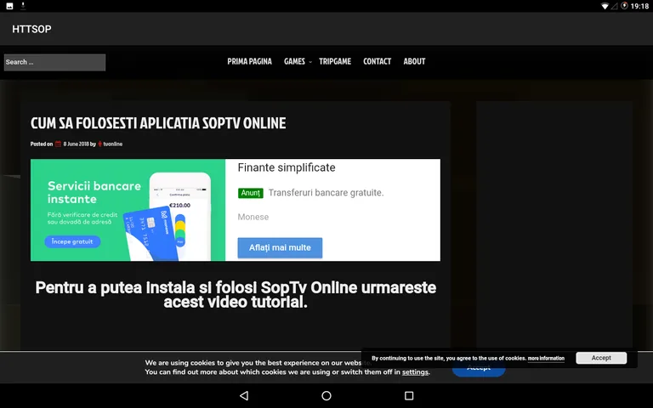Tap the 19:18 clock in status bar
This screenshot has width=653, height=408.
click(639, 6)
